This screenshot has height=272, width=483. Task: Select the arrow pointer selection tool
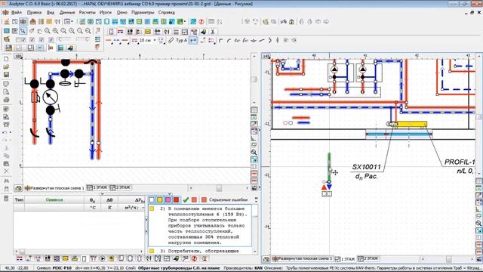pos(23,31)
